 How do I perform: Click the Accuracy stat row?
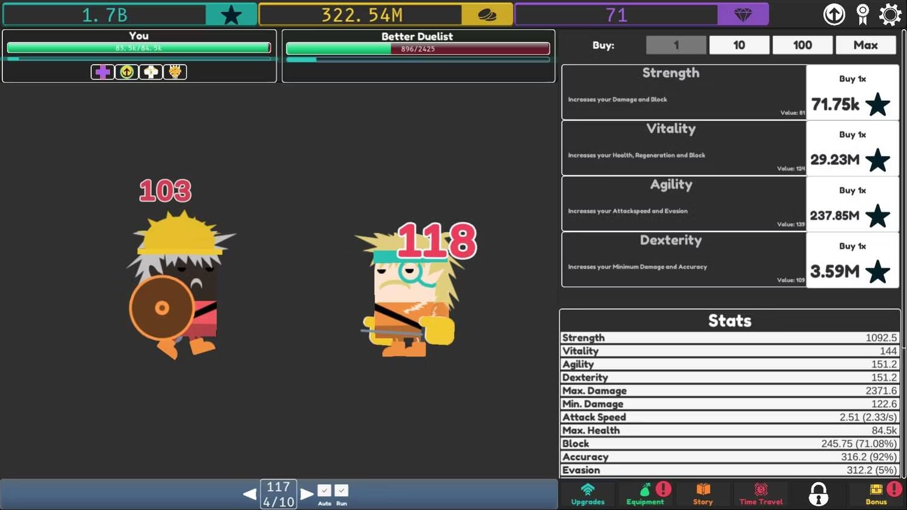click(x=730, y=457)
